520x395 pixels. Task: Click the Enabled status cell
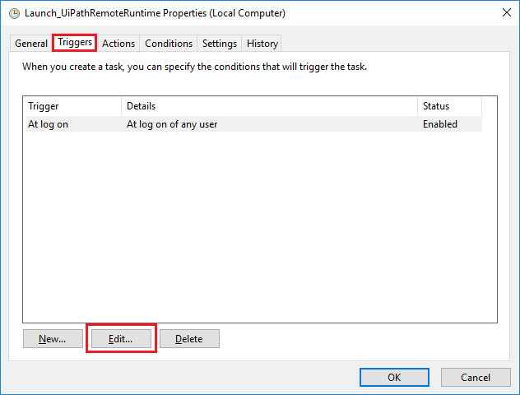440,124
